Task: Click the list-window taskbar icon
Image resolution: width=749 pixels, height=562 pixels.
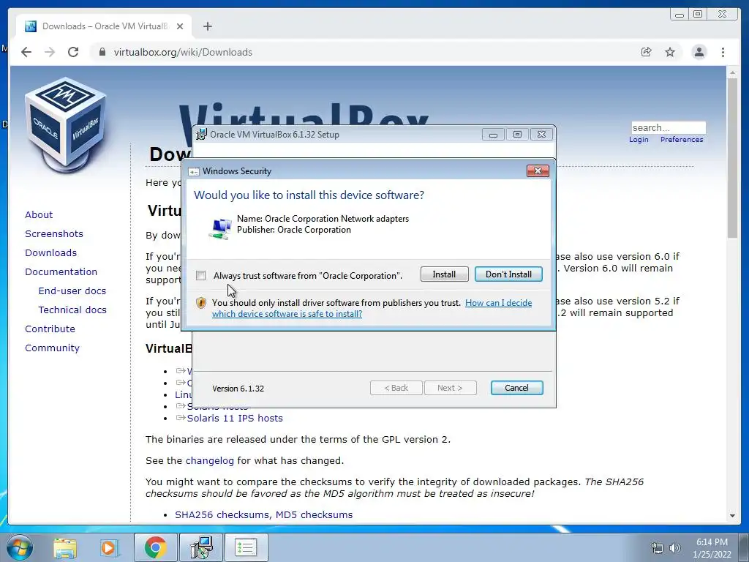Action: (246, 547)
